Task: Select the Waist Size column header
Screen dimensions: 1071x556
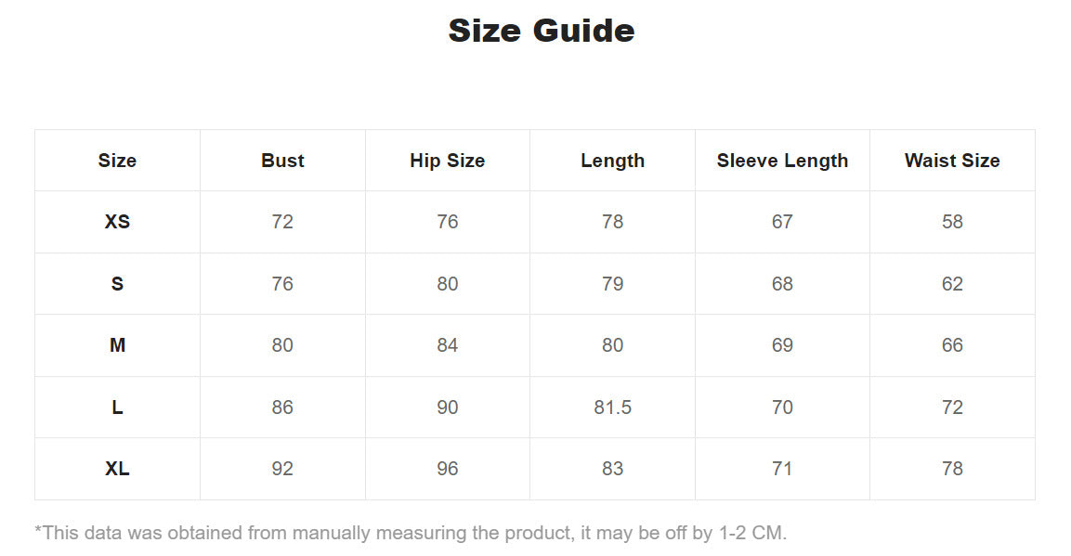Action: 952,161
